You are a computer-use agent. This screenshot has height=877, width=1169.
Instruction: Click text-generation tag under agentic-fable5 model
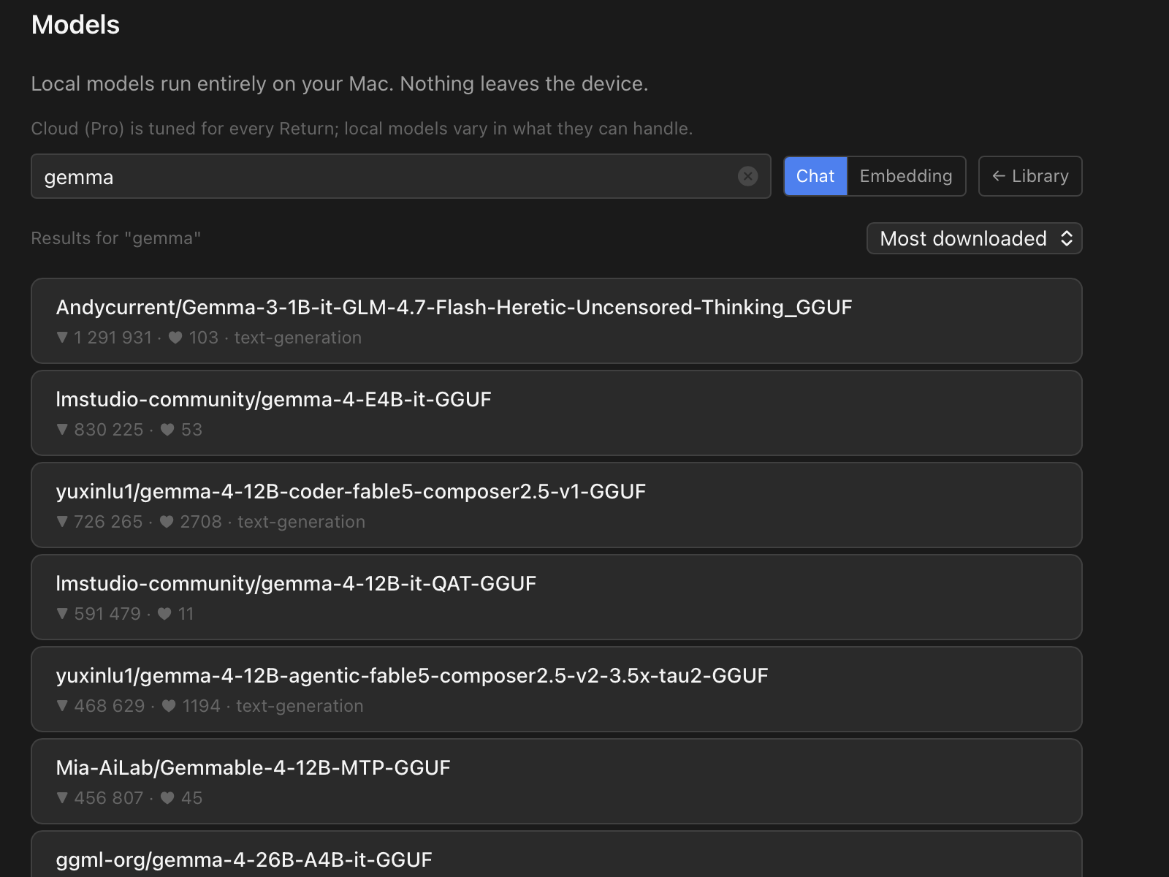point(300,706)
